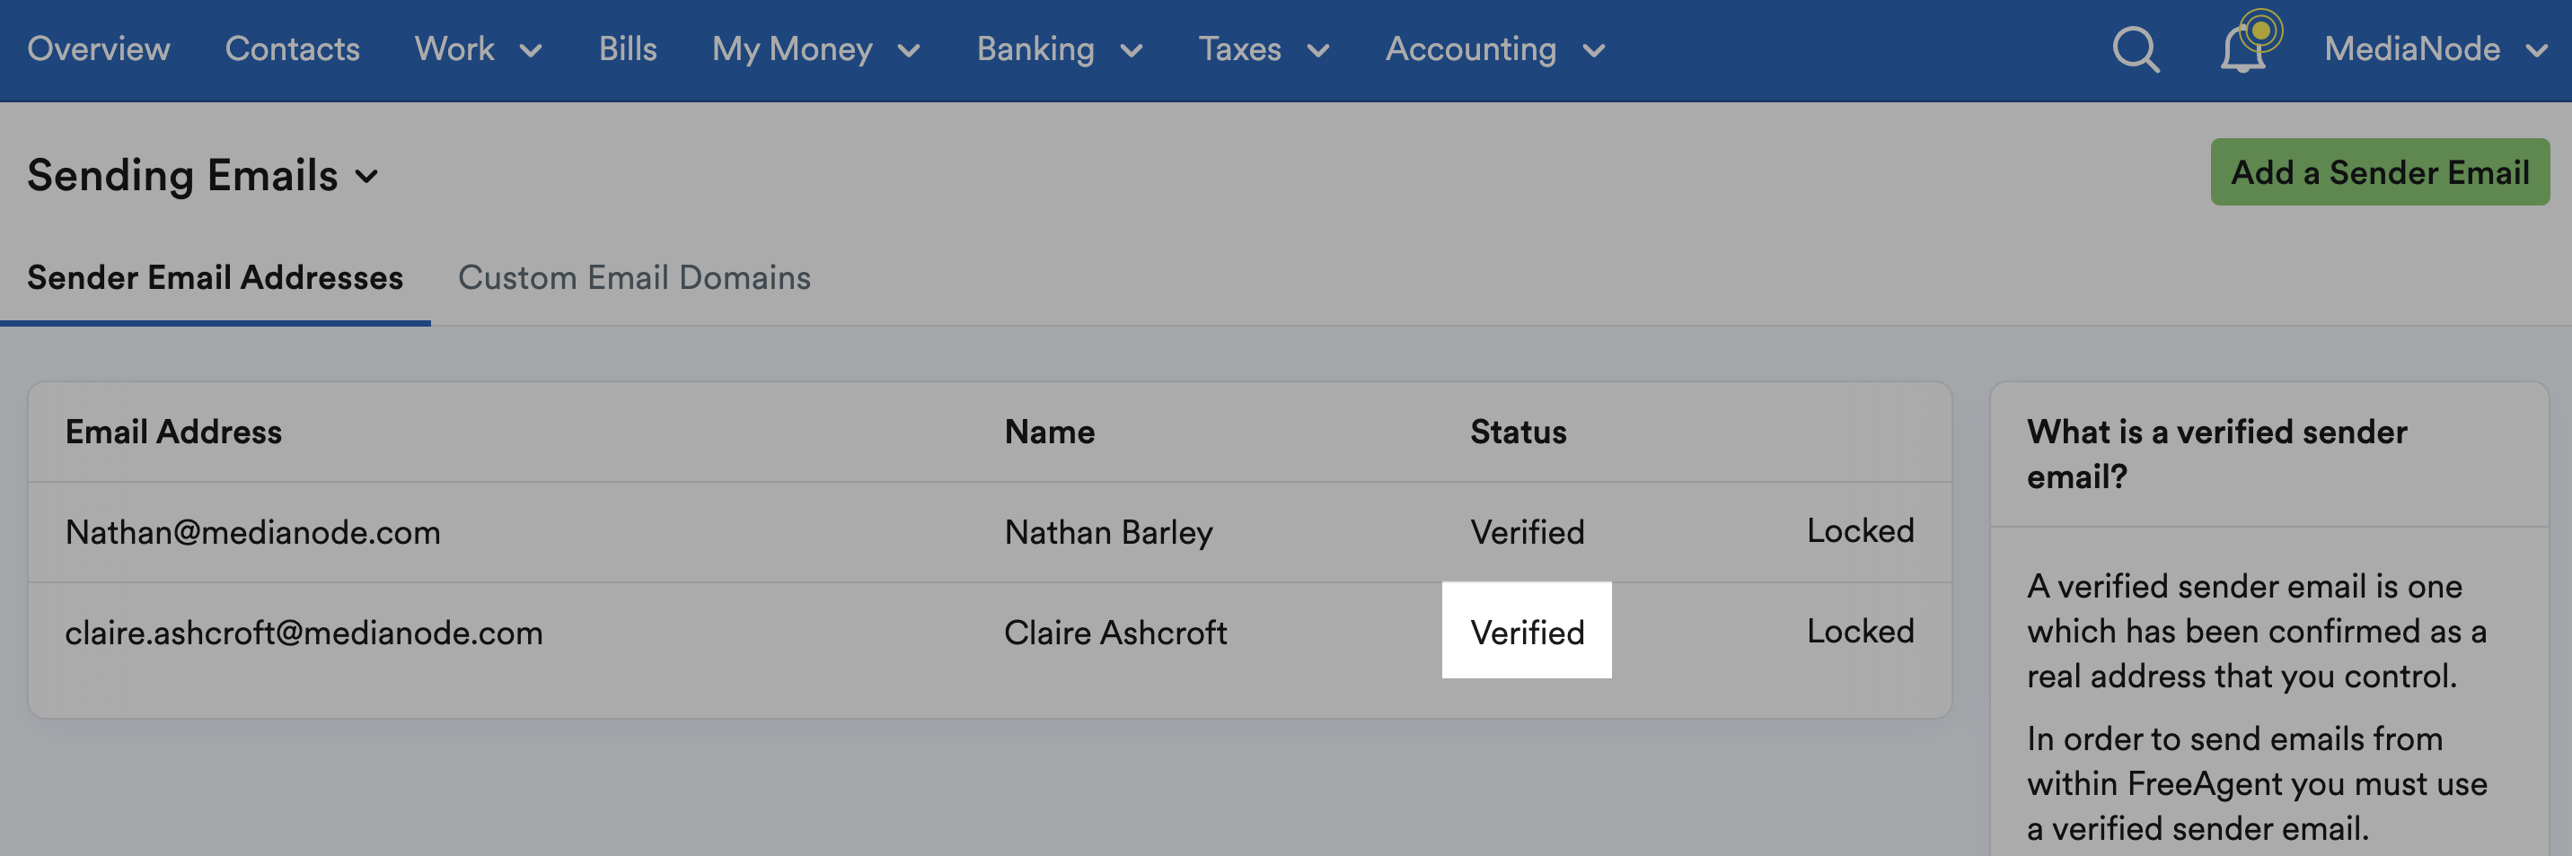This screenshot has height=856, width=2572.
Task: Navigate to the Contacts menu
Action: point(292,50)
